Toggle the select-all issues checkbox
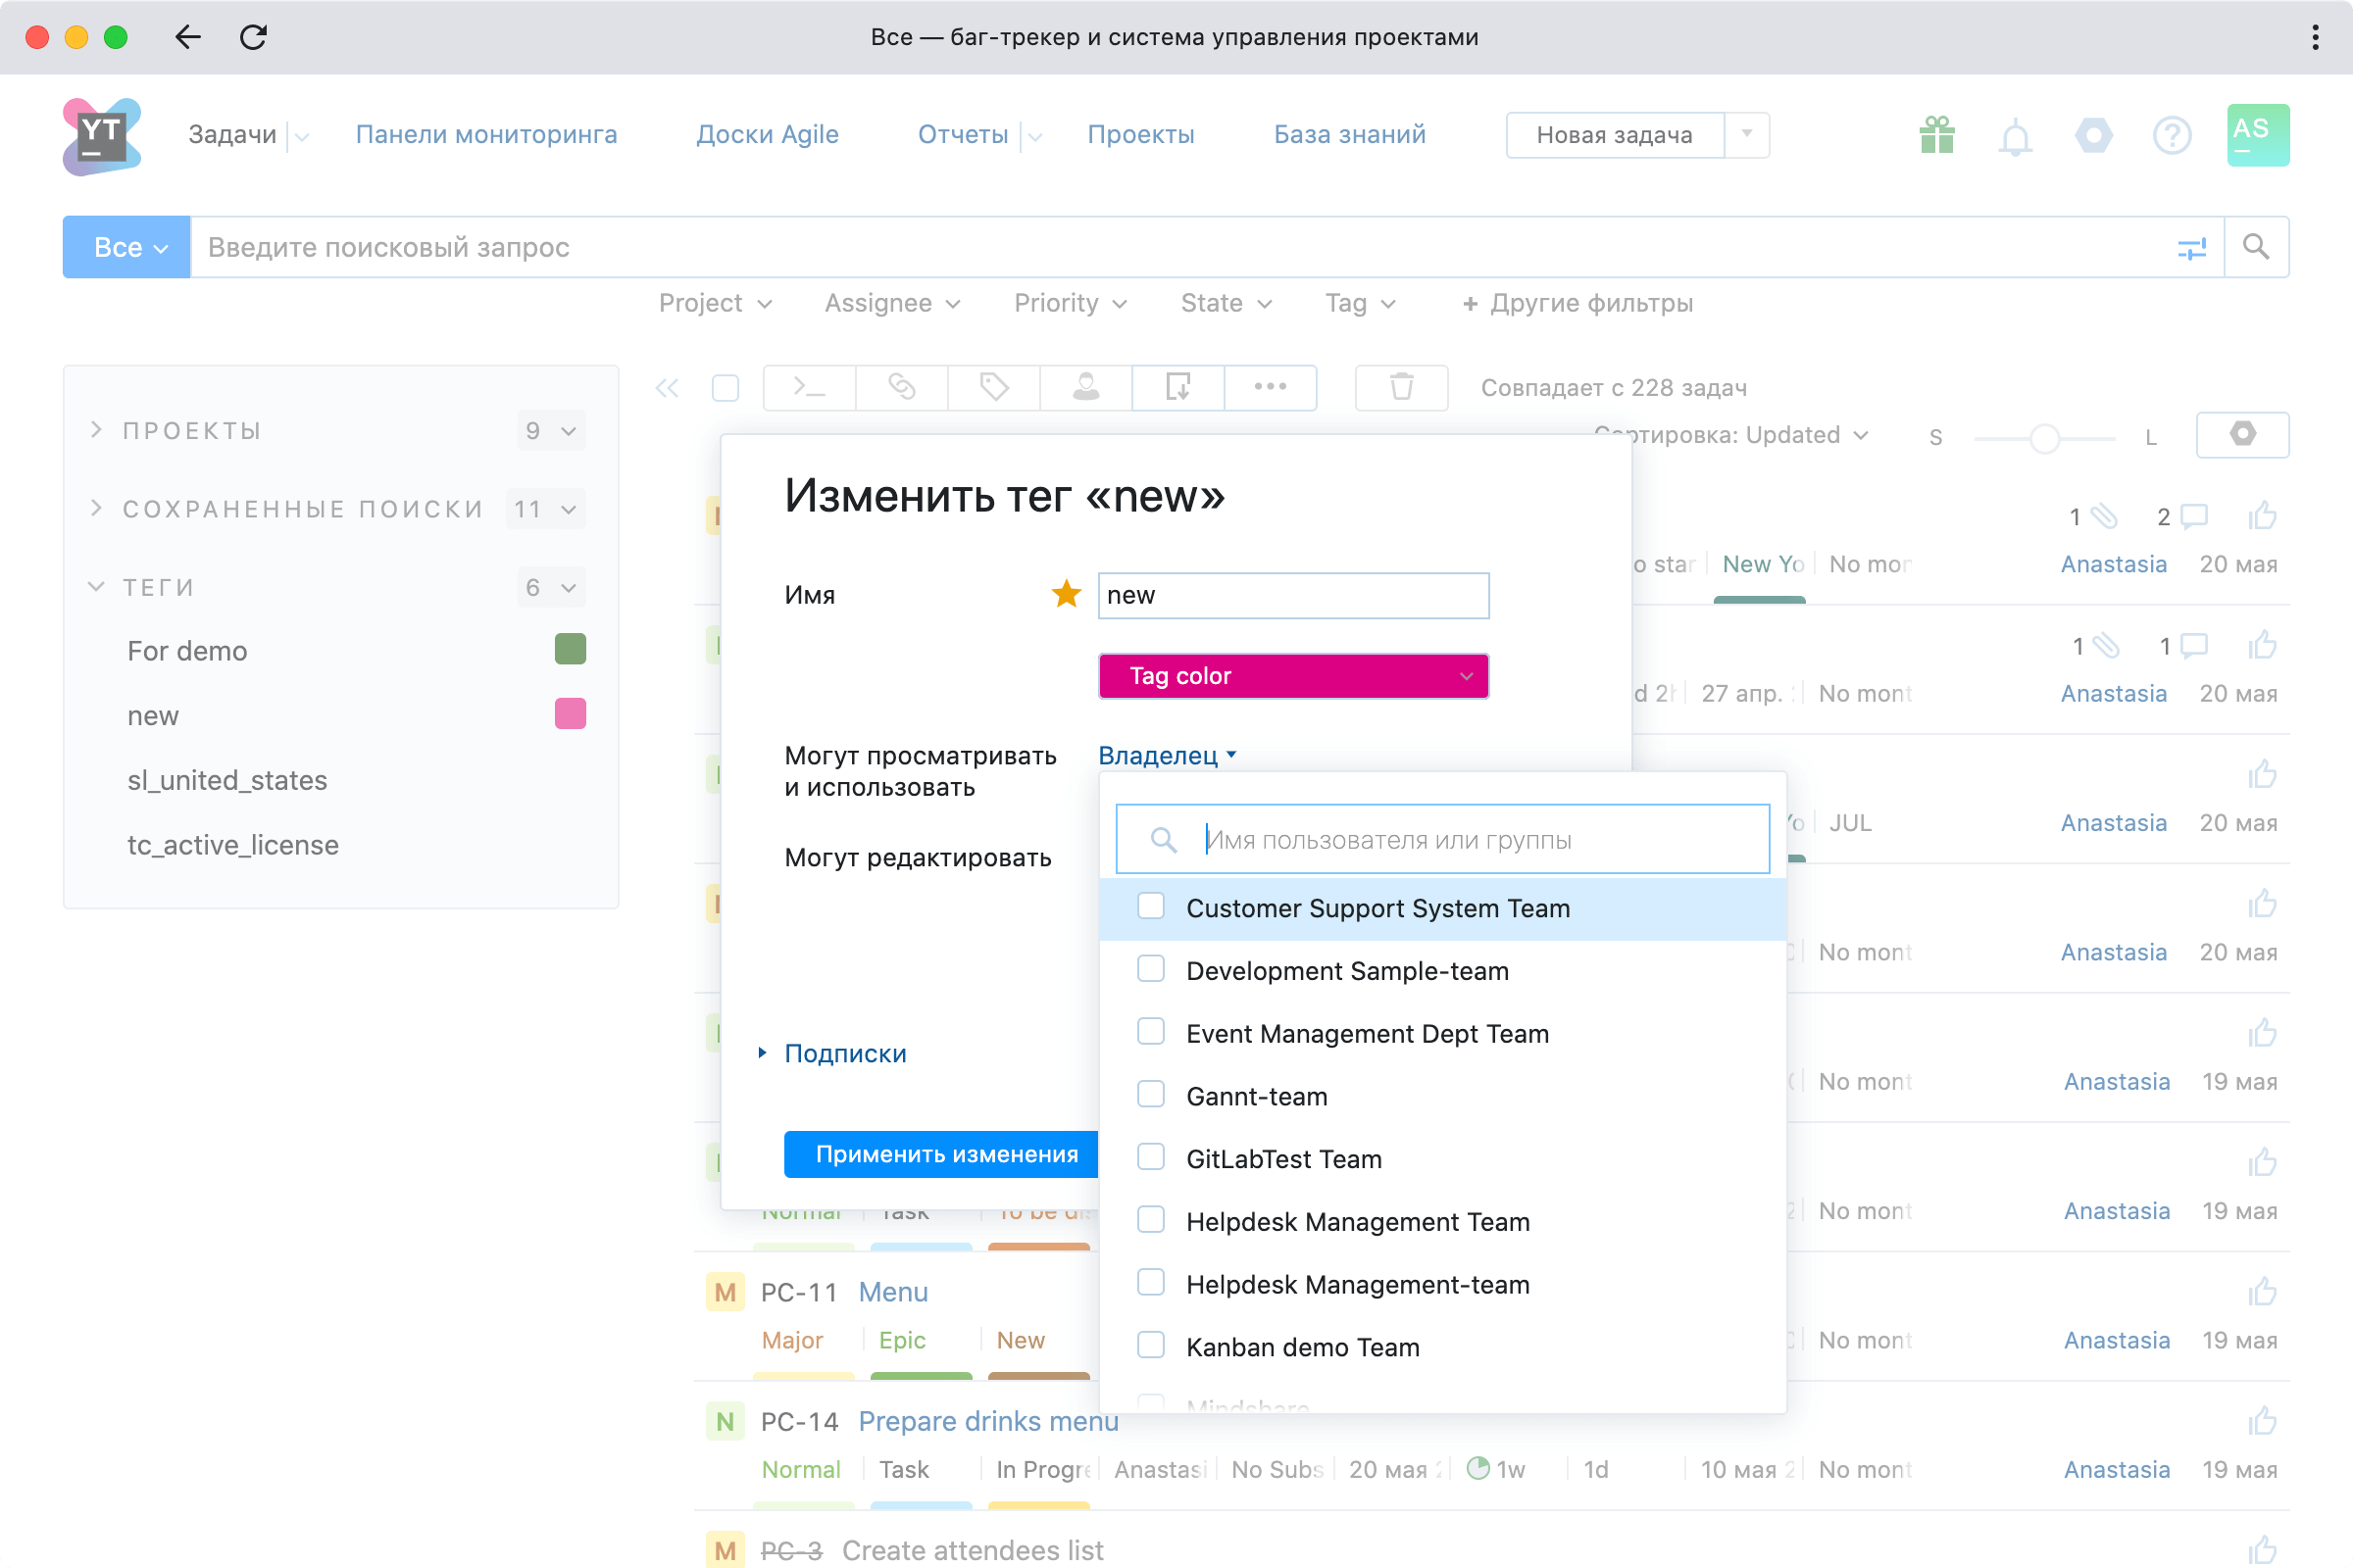The height and width of the screenshot is (1568, 2353). (726, 388)
